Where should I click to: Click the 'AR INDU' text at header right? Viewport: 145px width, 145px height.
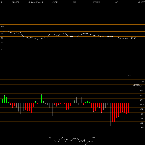pos(141,2)
